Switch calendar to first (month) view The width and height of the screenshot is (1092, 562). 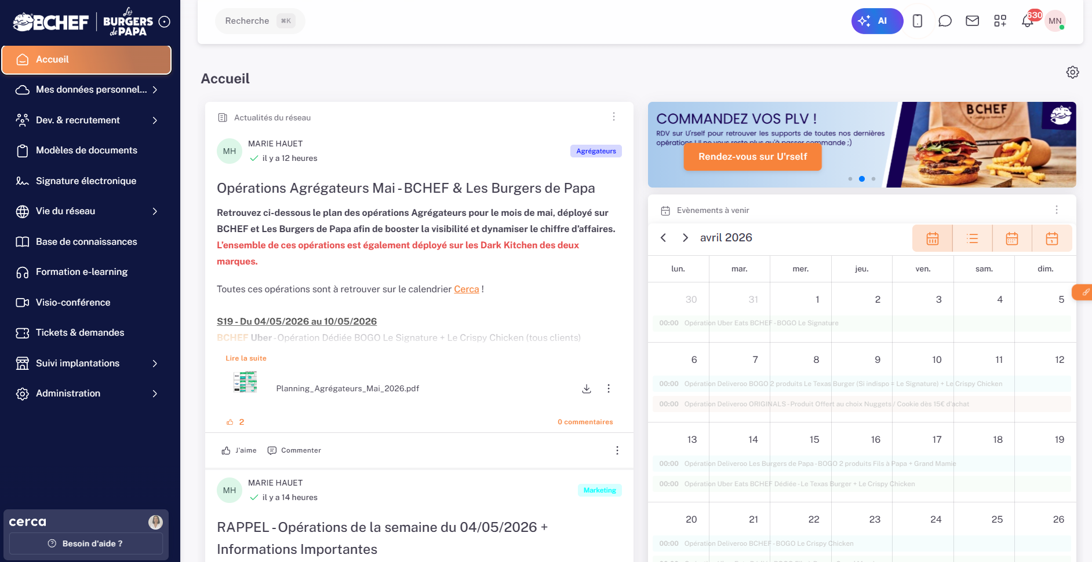(x=933, y=238)
